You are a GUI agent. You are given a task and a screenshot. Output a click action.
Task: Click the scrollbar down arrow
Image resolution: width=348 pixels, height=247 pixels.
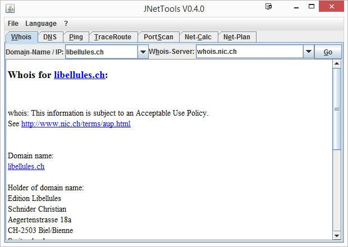pyautogui.click(x=337, y=235)
